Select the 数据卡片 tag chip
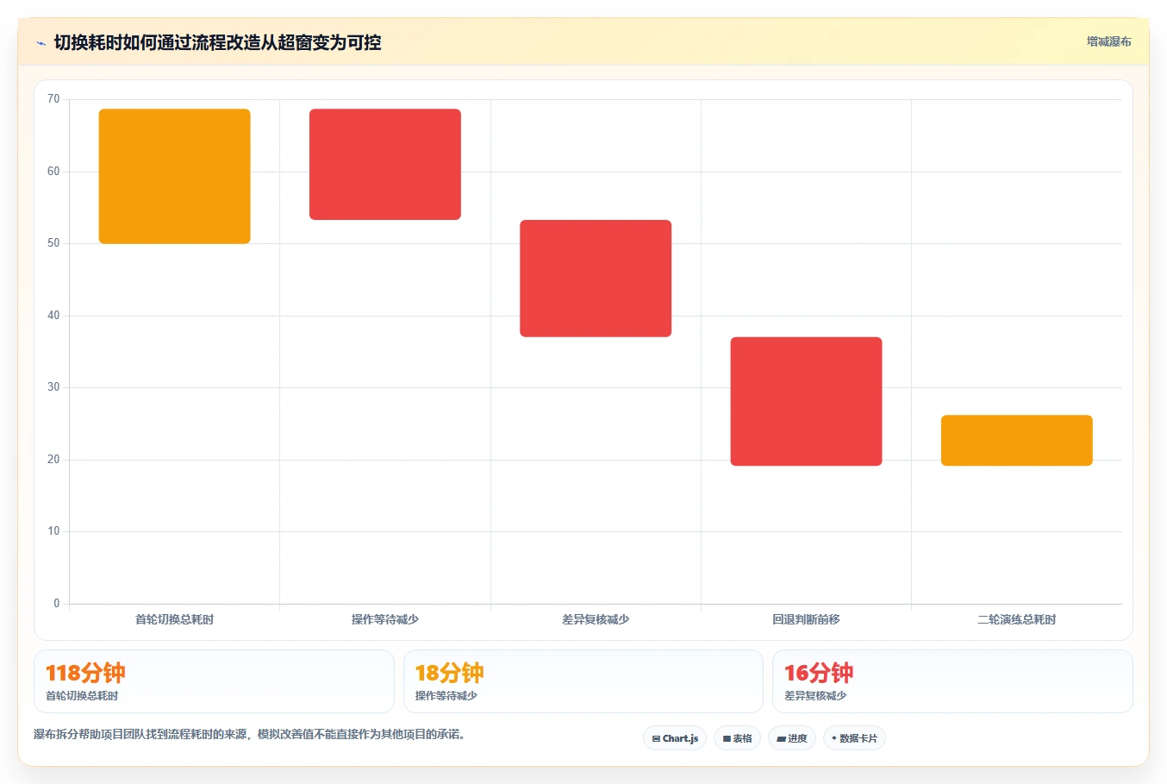This screenshot has height=784, width=1167. (854, 738)
